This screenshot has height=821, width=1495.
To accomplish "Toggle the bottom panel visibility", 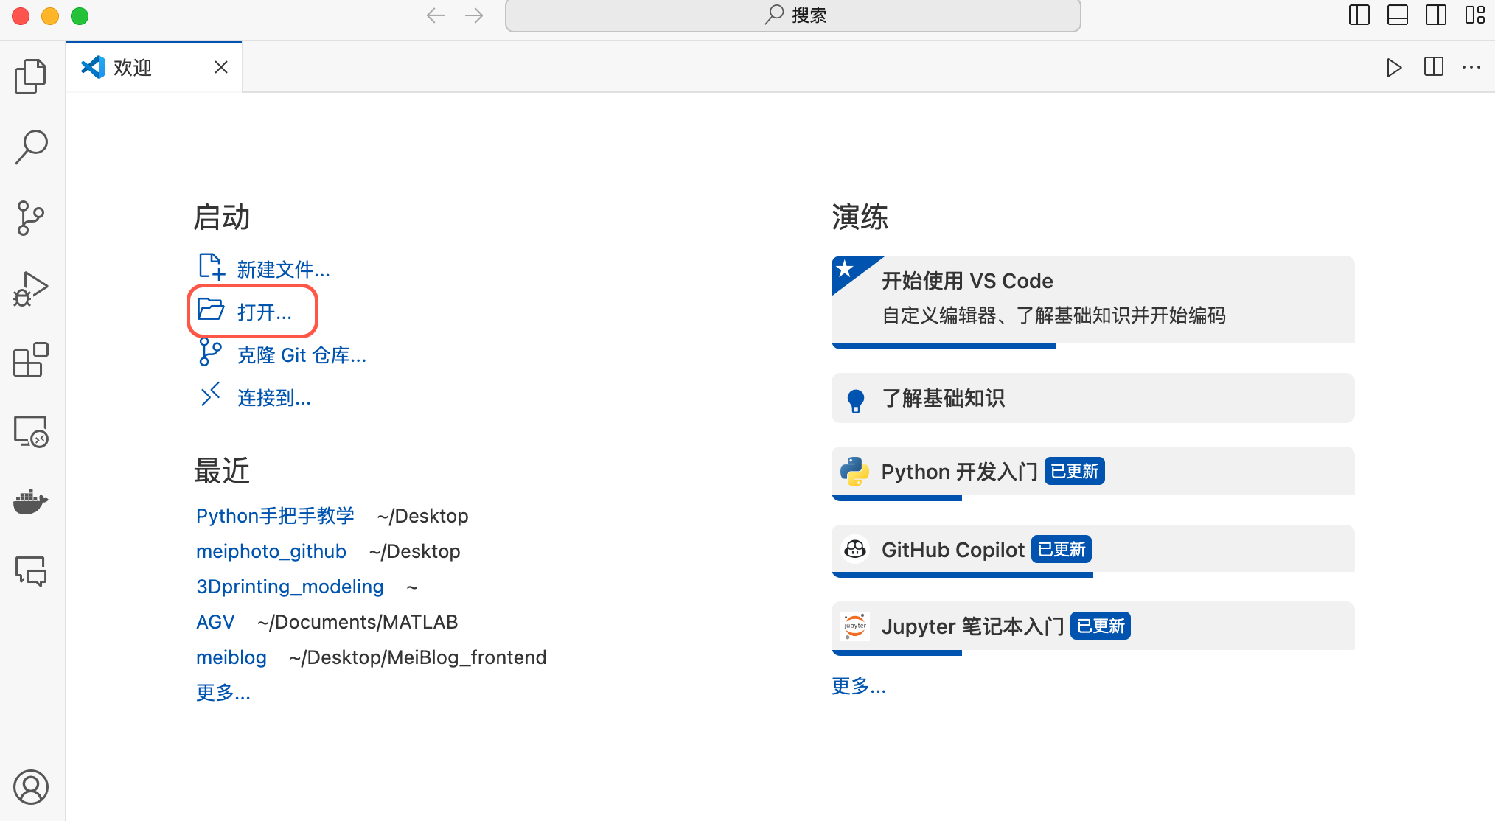I will coord(1397,15).
